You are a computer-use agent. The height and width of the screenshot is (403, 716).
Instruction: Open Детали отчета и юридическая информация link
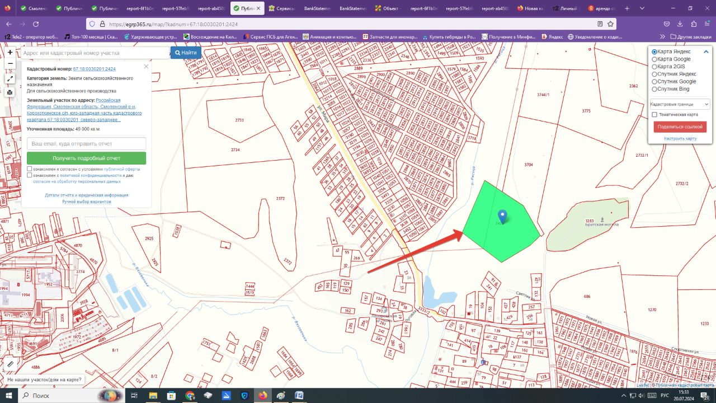pyautogui.click(x=87, y=195)
